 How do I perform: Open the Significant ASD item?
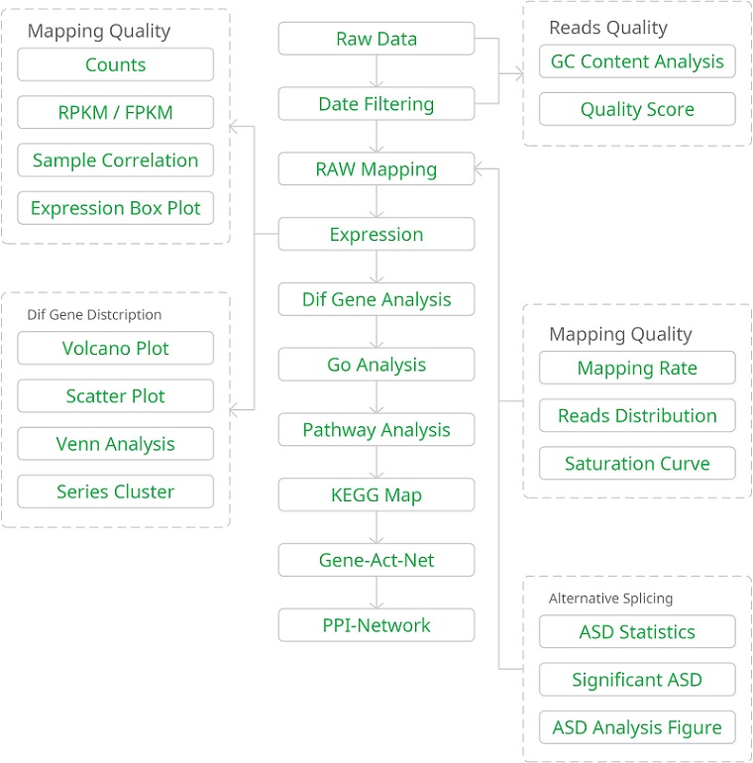(637, 680)
